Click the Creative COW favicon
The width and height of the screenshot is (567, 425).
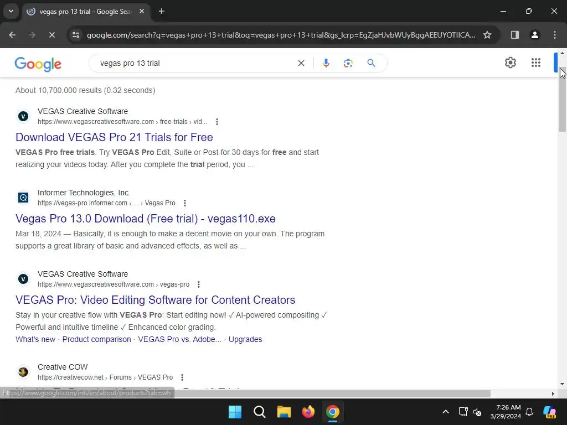[23, 372]
